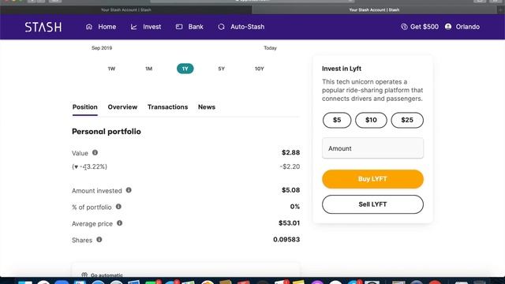Select the 5Y chart range

point(221,69)
